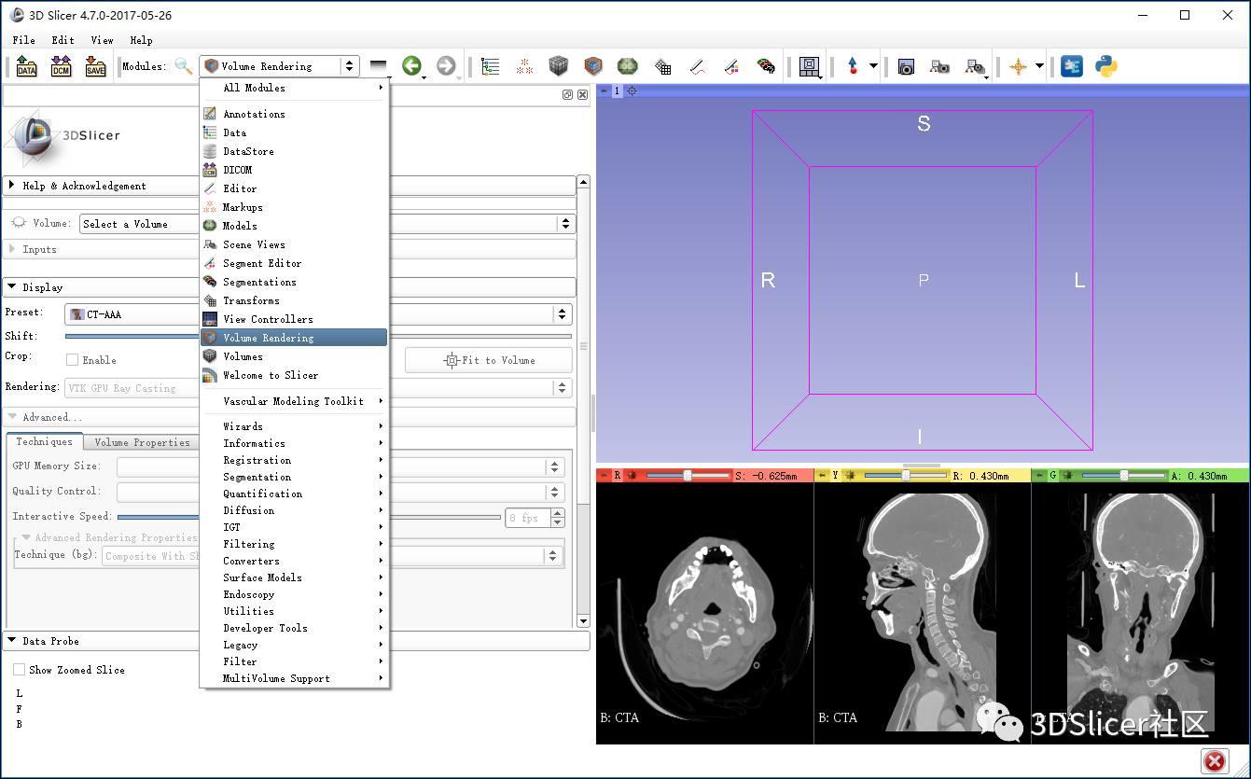Screen dimensions: 1251x779
Task: Adjust the yellow slice offset slider
Action: point(907,475)
